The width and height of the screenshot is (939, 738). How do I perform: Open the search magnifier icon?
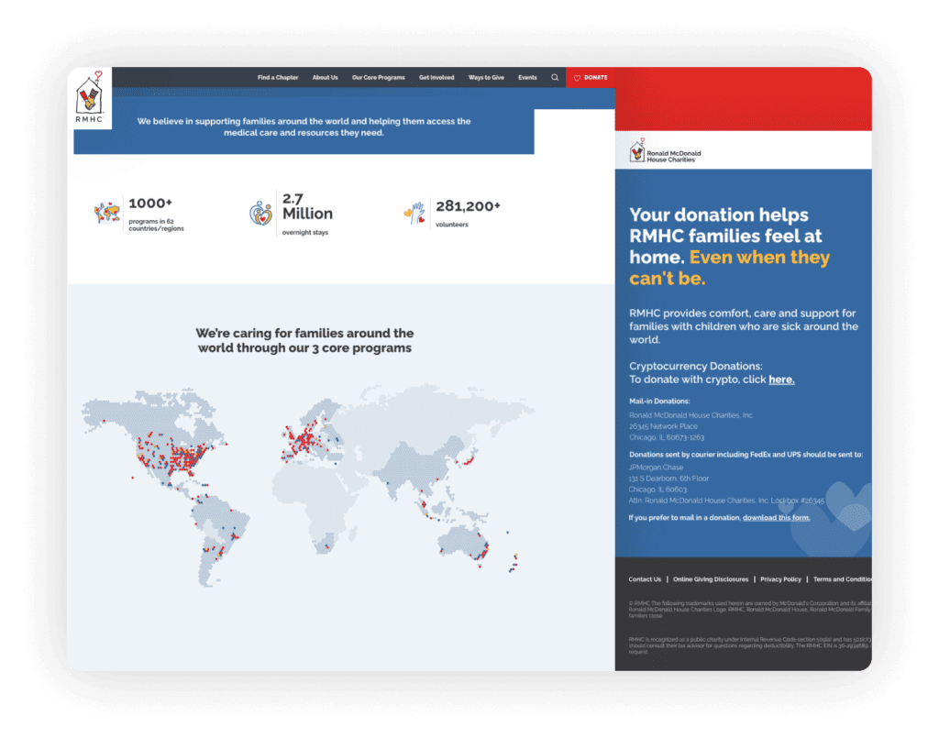(x=554, y=77)
